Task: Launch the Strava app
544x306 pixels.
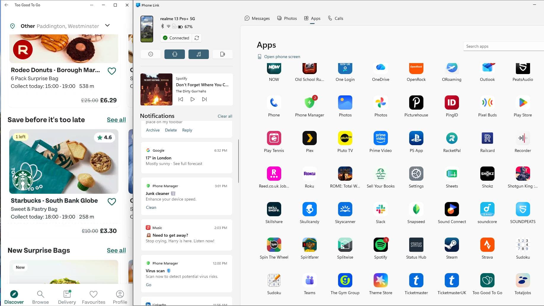Action: tap(487, 245)
